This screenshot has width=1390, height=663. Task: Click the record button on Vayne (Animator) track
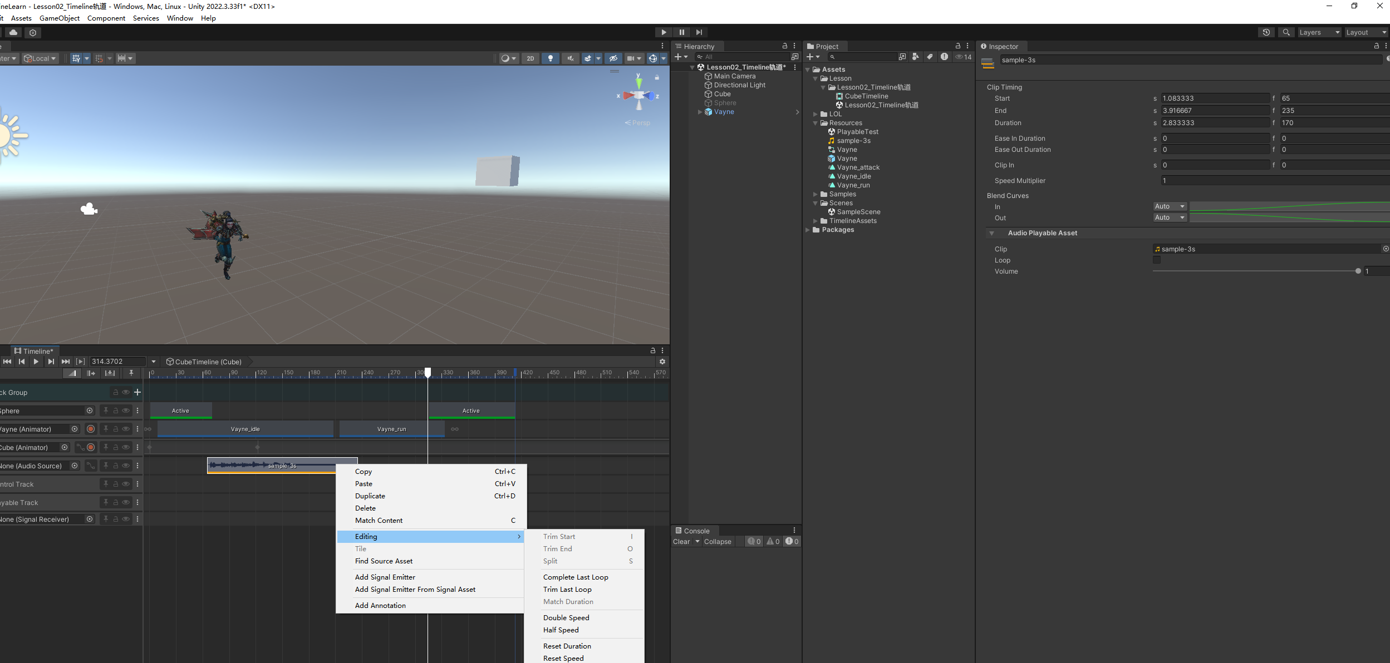point(91,429)
